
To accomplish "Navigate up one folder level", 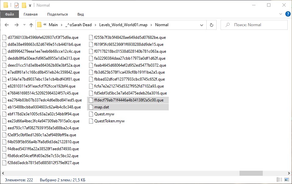I will point(31,25).
